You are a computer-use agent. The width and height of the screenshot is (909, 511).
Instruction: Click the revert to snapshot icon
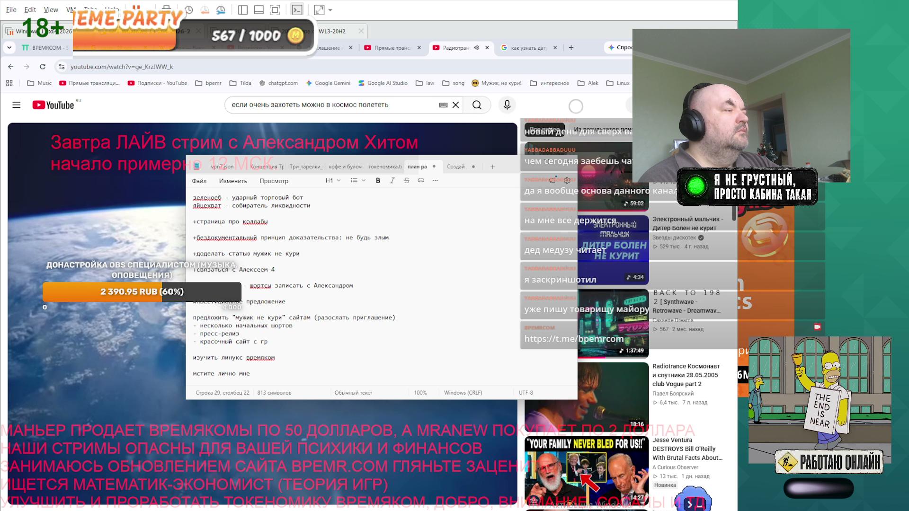pyautogui.click(x=205, y=10)
